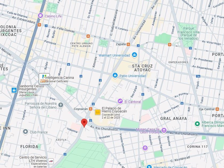This screenshot has width=224, height=168.
Task: Click metro icon near Parque de los Venados
Action: 170,45
